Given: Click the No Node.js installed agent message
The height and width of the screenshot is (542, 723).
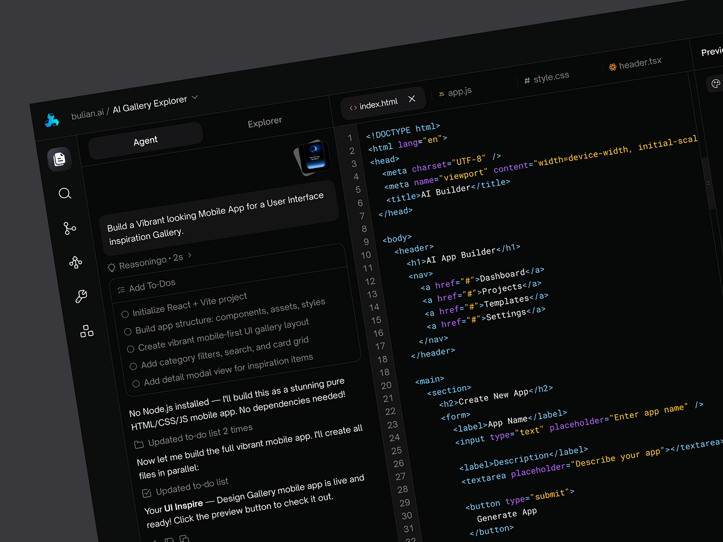Looking at the screenshot, I should 237,404.
